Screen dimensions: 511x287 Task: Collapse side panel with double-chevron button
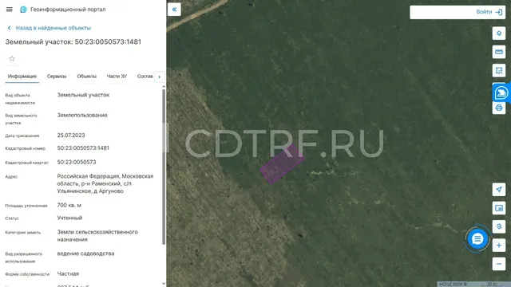pyautogui.click(x=174, y=10)
